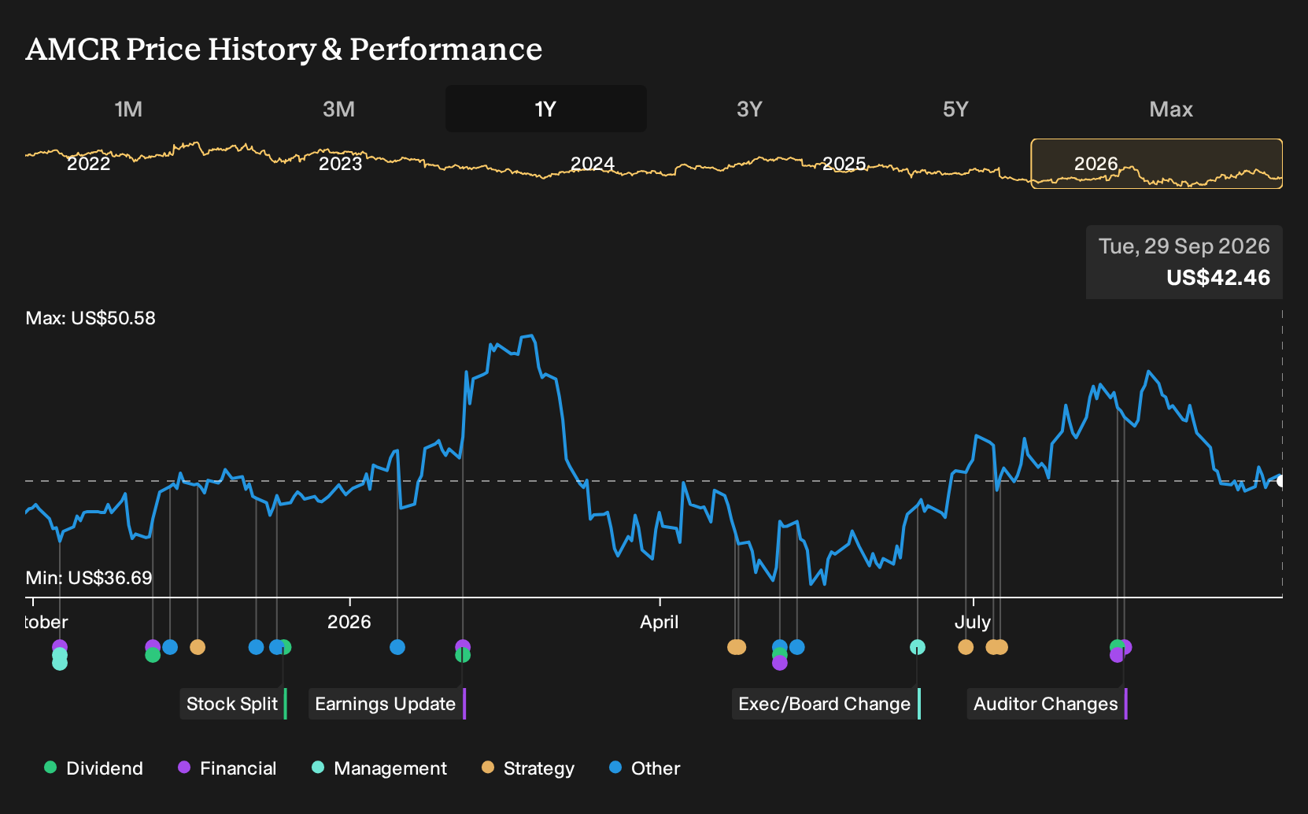The height and width of the screenshot is (814, 1308).
Task: Click the Tue, 29 Sep 2026 tooltip date
Action: tap(1184, 246)
